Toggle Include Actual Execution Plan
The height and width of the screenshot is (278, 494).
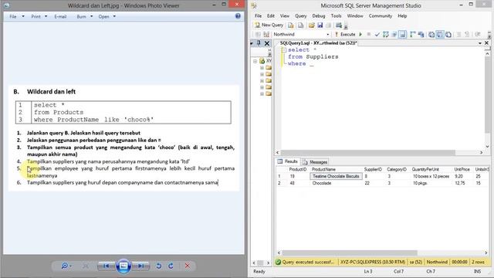tap(413, 34)
